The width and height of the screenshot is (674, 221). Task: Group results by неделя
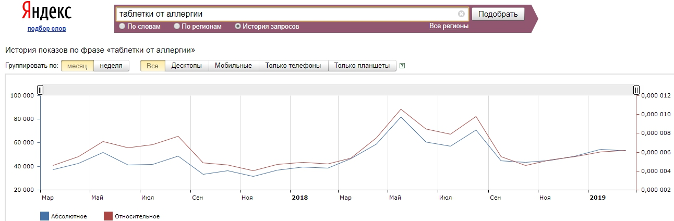111,66
